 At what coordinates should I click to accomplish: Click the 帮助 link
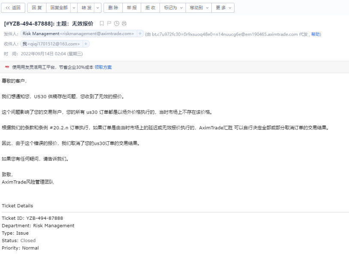pyautogui.click(x=316, y=34)
